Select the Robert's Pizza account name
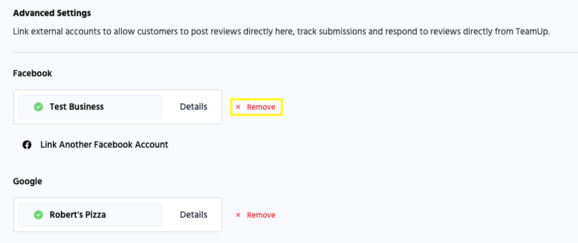Screen dimensions: 578x243 click(x=78, y=215)
